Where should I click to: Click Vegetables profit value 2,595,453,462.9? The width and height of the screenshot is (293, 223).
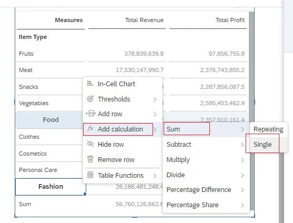[x=223, y=103]
